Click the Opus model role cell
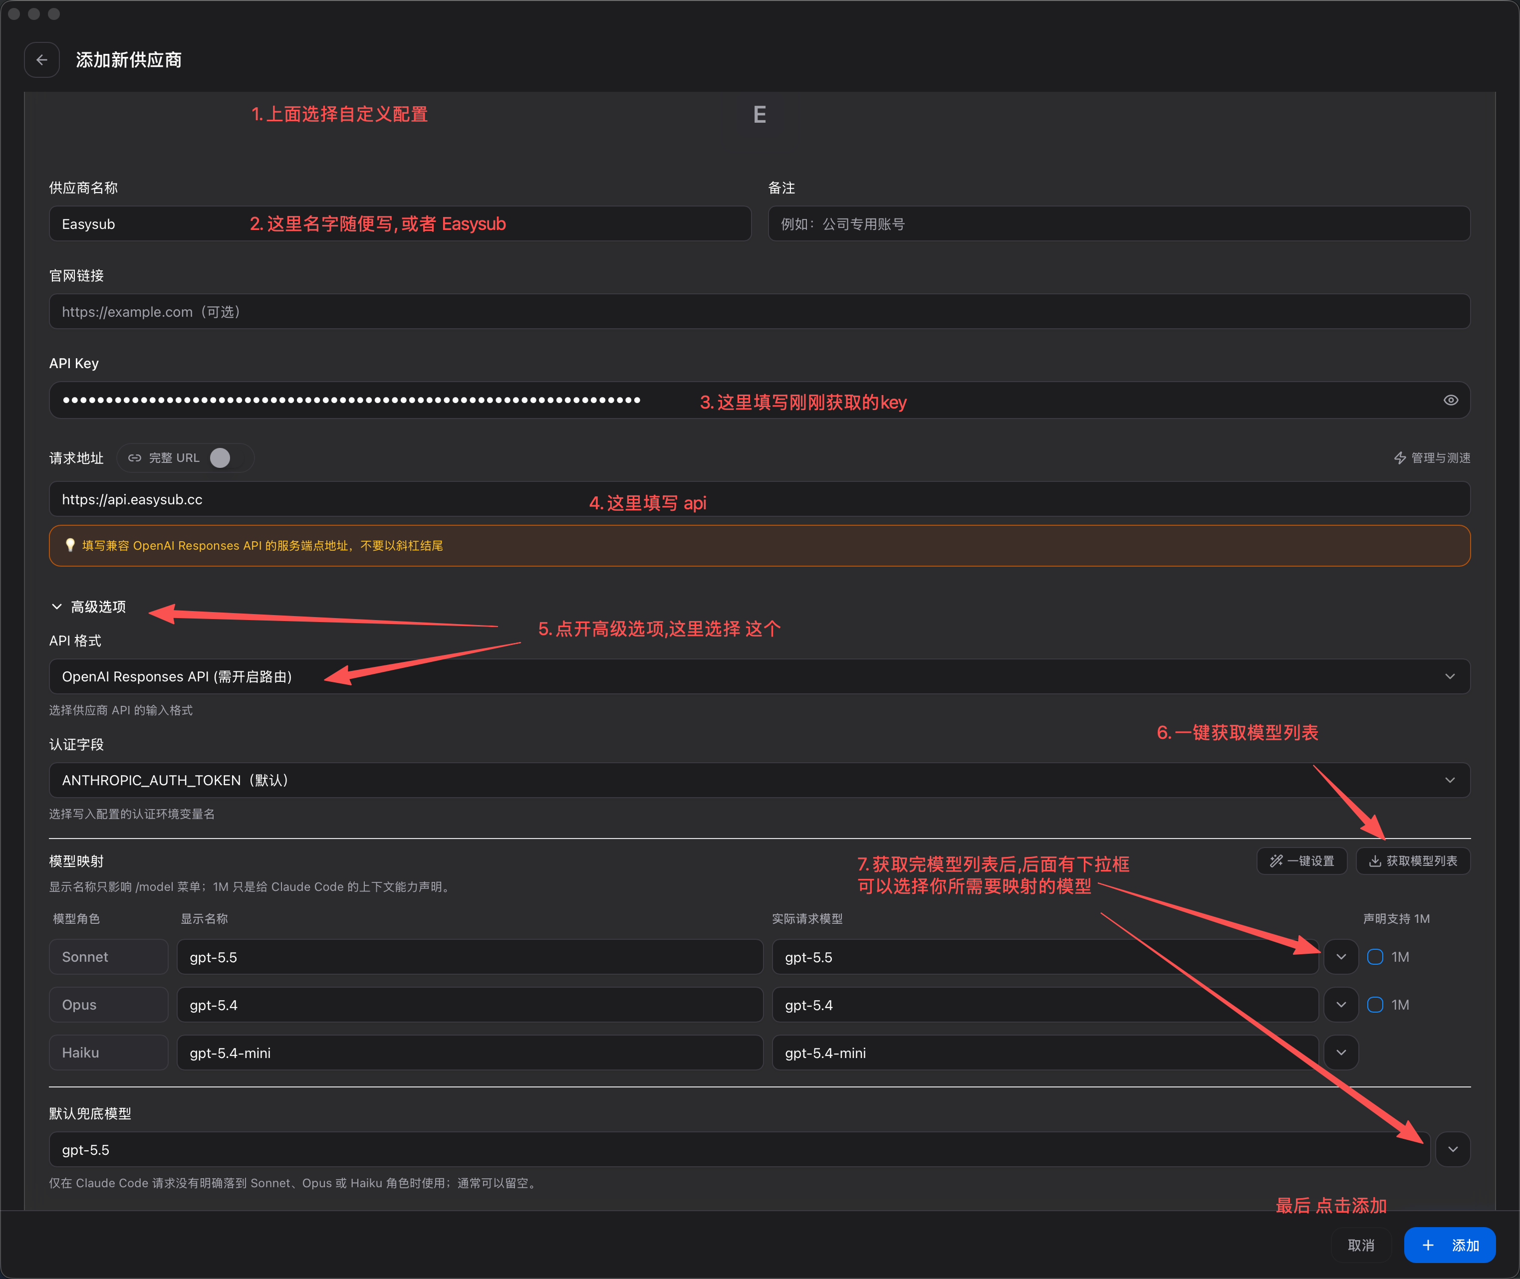Screen dimensions: 1520x1279 coord(109,1005)
